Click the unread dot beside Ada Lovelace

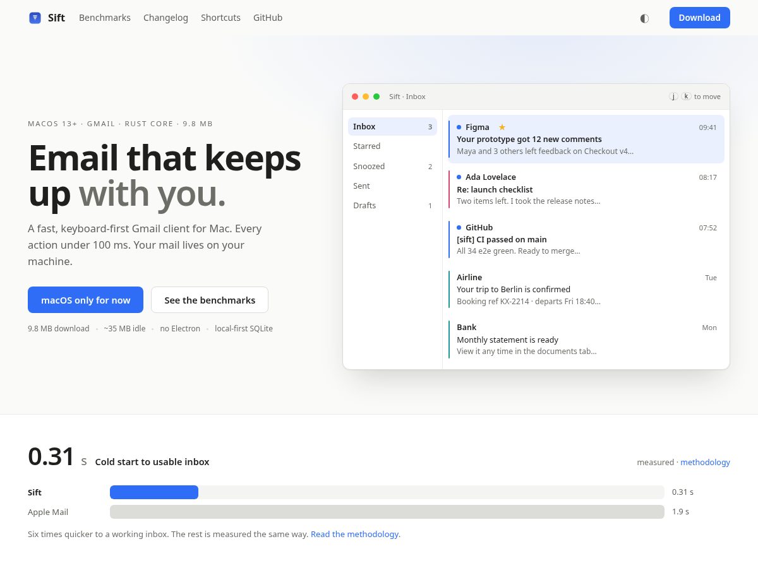tap(459, 177)
